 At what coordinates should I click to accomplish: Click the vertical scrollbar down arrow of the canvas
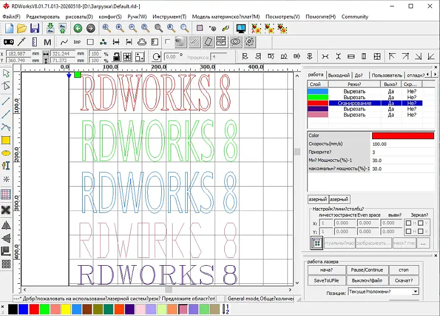click(297, 283)
